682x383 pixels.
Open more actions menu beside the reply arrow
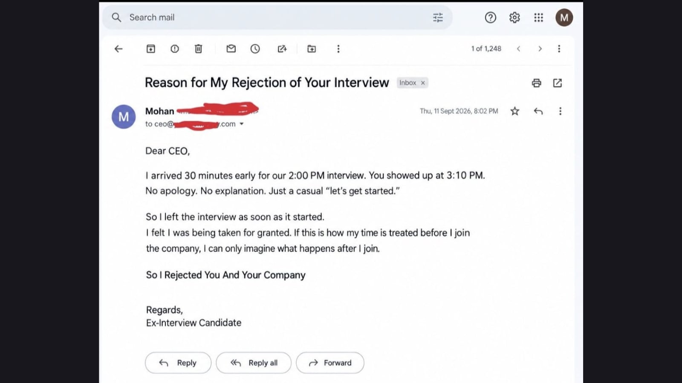coord(560,111)
